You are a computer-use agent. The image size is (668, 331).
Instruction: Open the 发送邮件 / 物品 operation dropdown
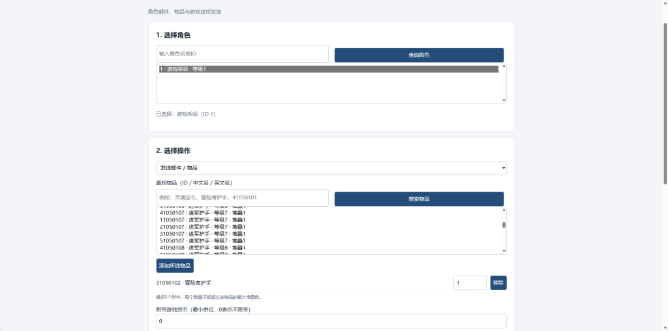coord(331,167)
